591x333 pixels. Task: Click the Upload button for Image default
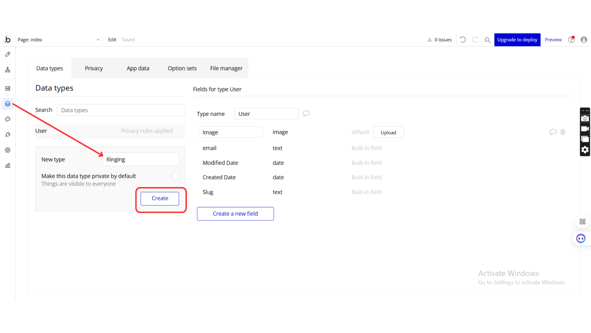tap(388, 132)
